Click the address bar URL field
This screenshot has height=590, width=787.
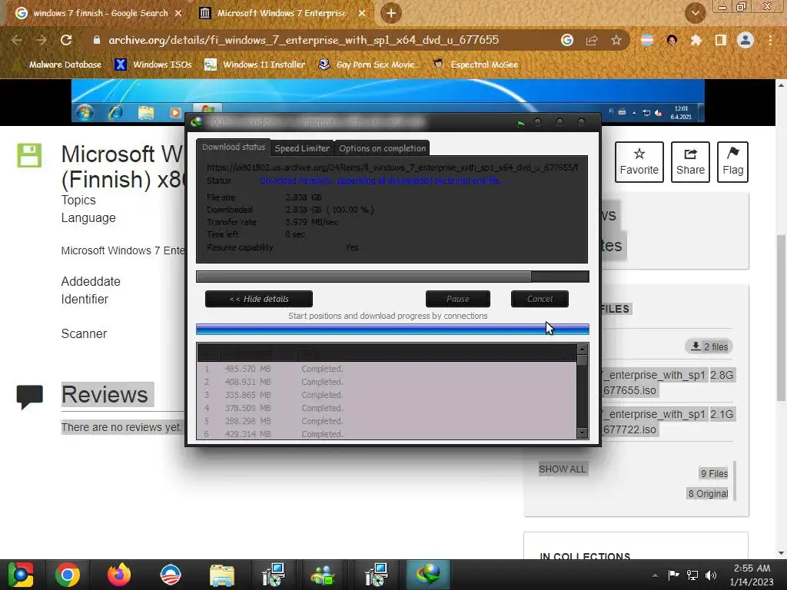(x=303, y=40)
